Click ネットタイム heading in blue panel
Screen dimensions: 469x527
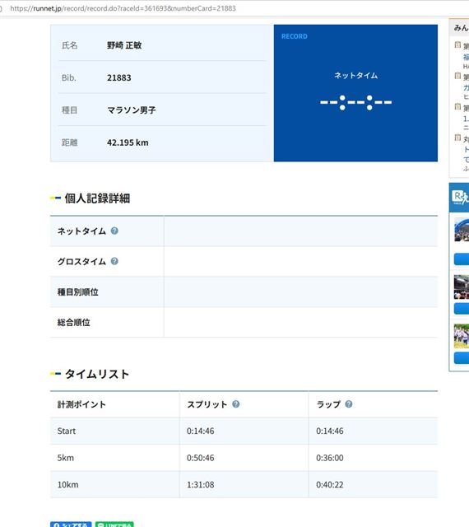355,76
